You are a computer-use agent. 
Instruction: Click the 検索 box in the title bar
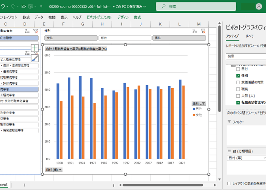point(196,6)
